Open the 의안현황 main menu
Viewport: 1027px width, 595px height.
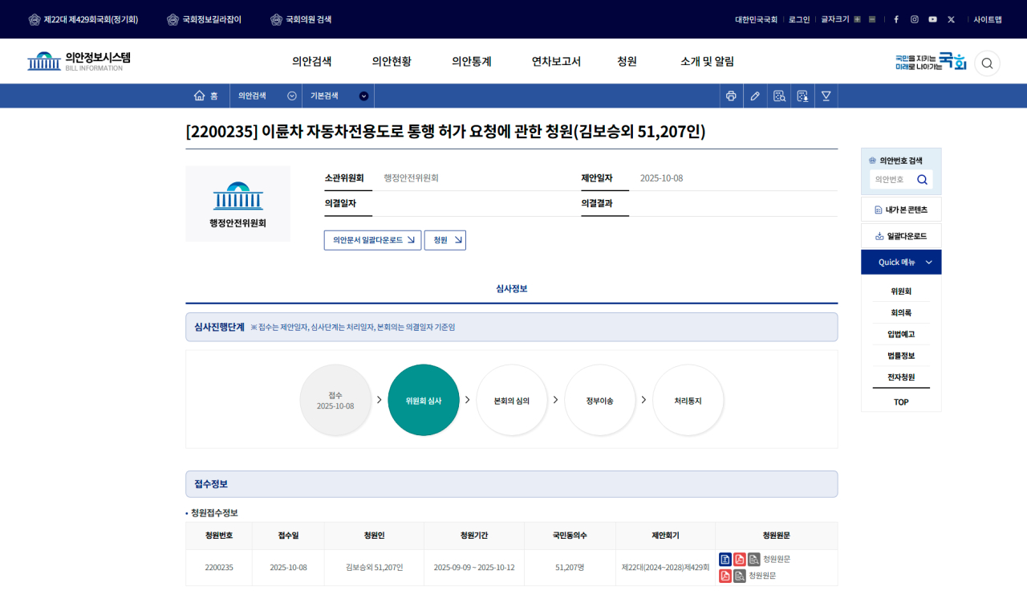(392, 62)
